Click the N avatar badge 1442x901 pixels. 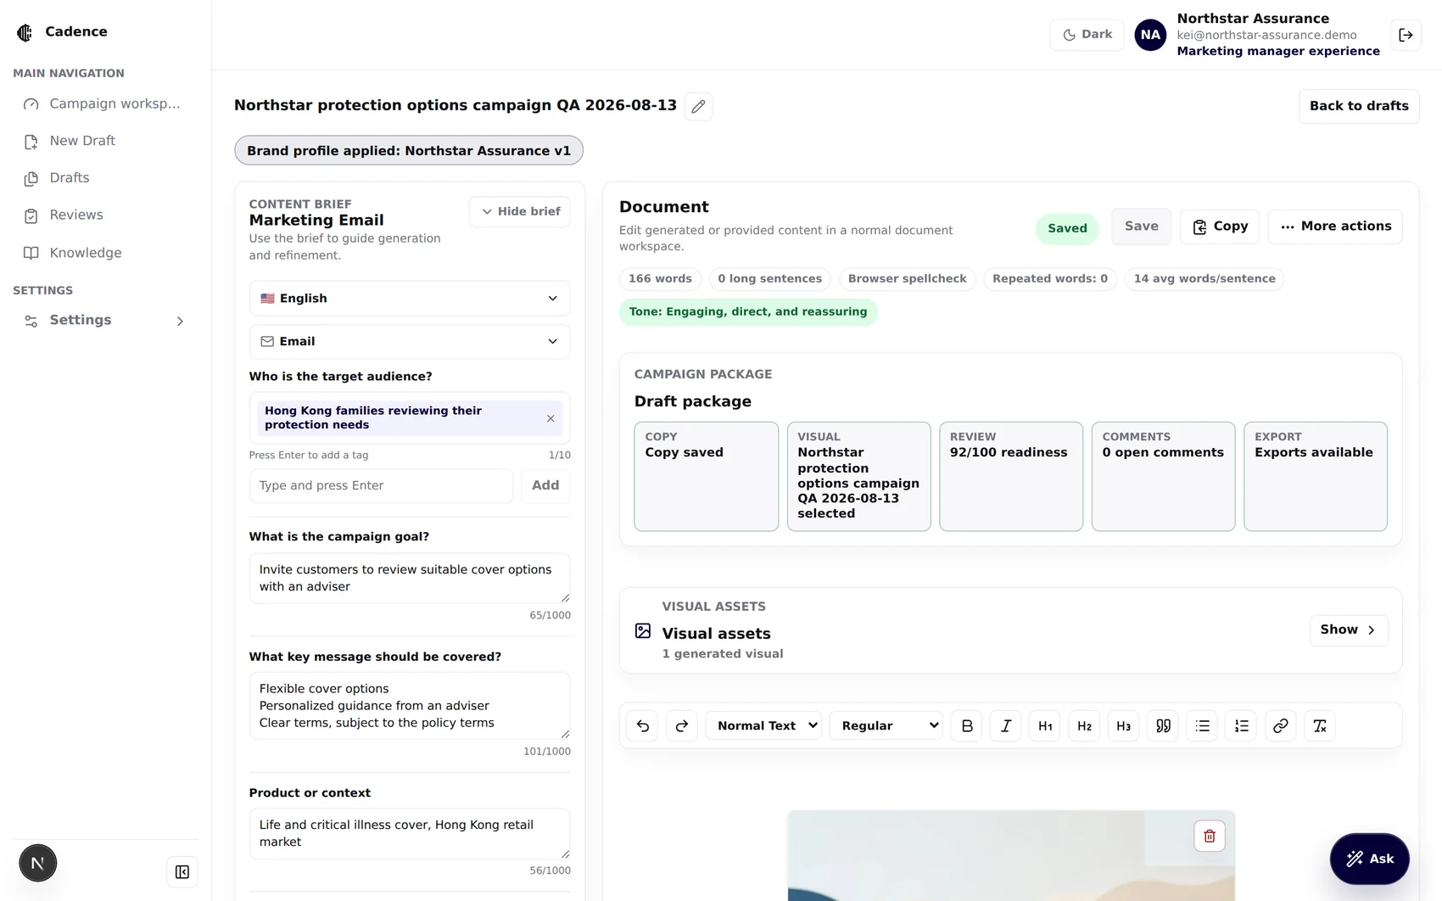click(38, 864)
